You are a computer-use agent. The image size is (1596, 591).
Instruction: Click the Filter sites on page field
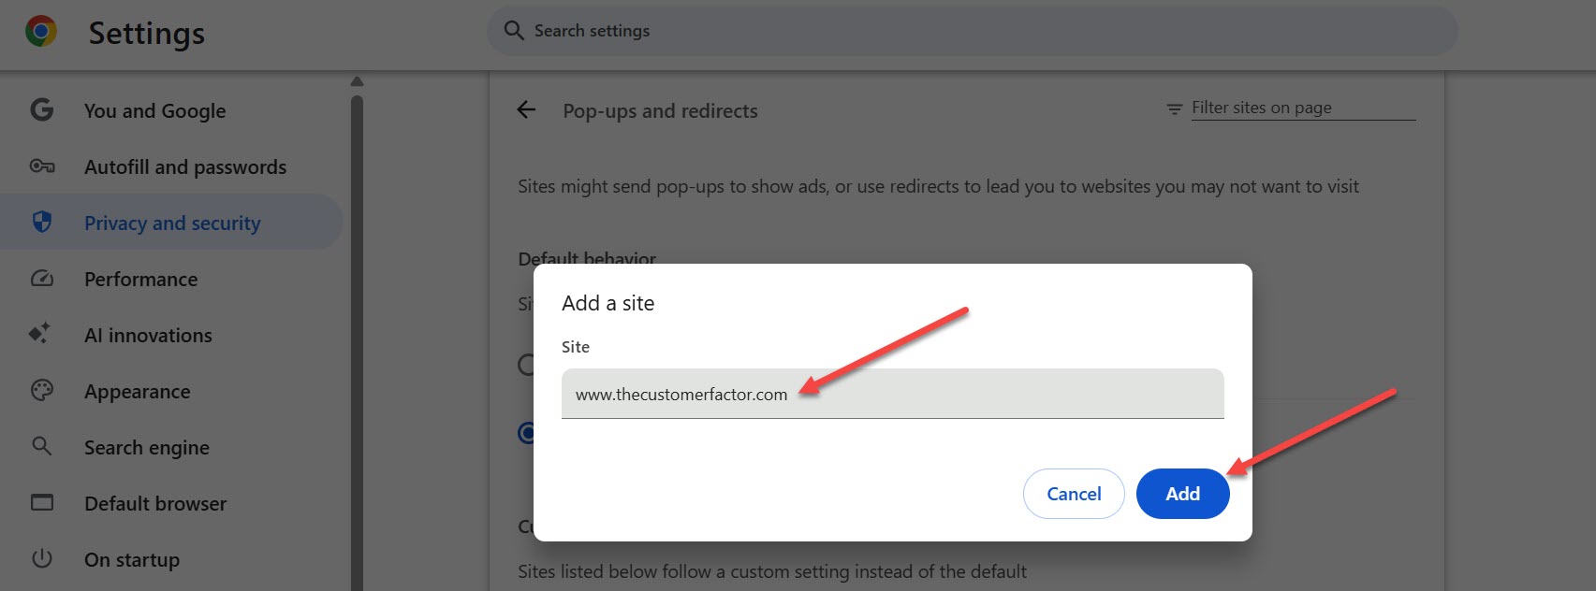pos(1303,108)
